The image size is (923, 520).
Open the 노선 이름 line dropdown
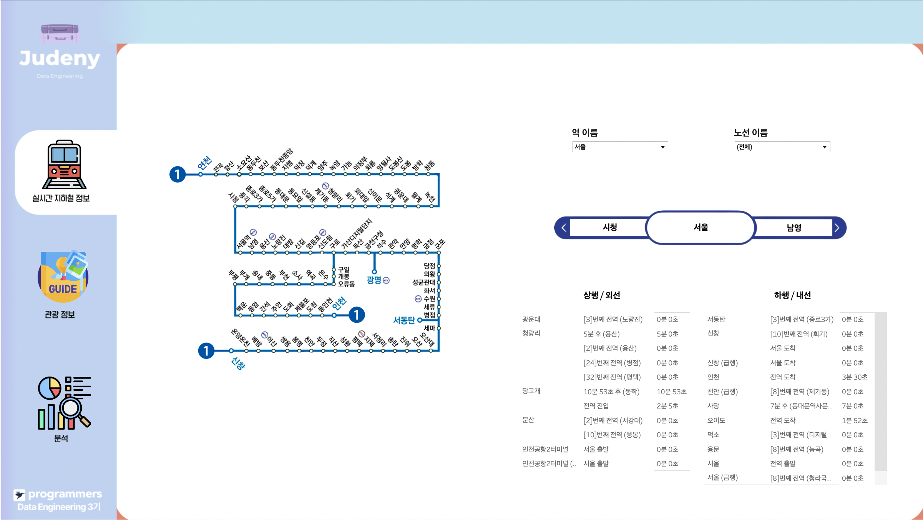(782, 147)
